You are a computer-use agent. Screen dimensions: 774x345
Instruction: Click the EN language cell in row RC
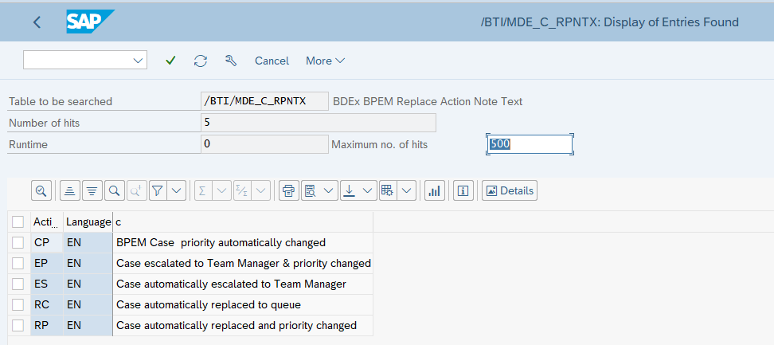[x=88, y=304]
